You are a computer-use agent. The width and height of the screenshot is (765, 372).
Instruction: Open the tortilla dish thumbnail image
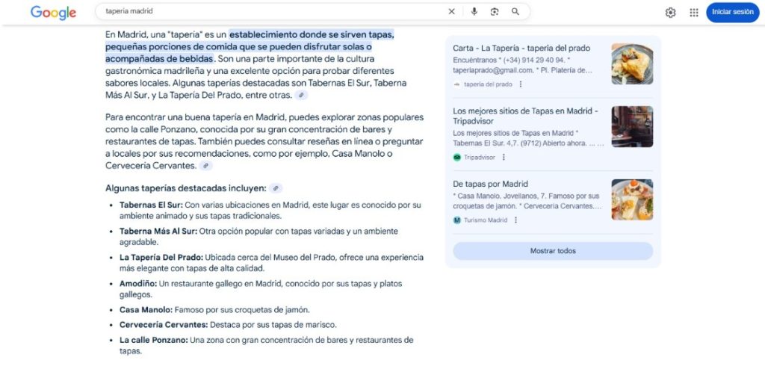[x=632, y=64]
